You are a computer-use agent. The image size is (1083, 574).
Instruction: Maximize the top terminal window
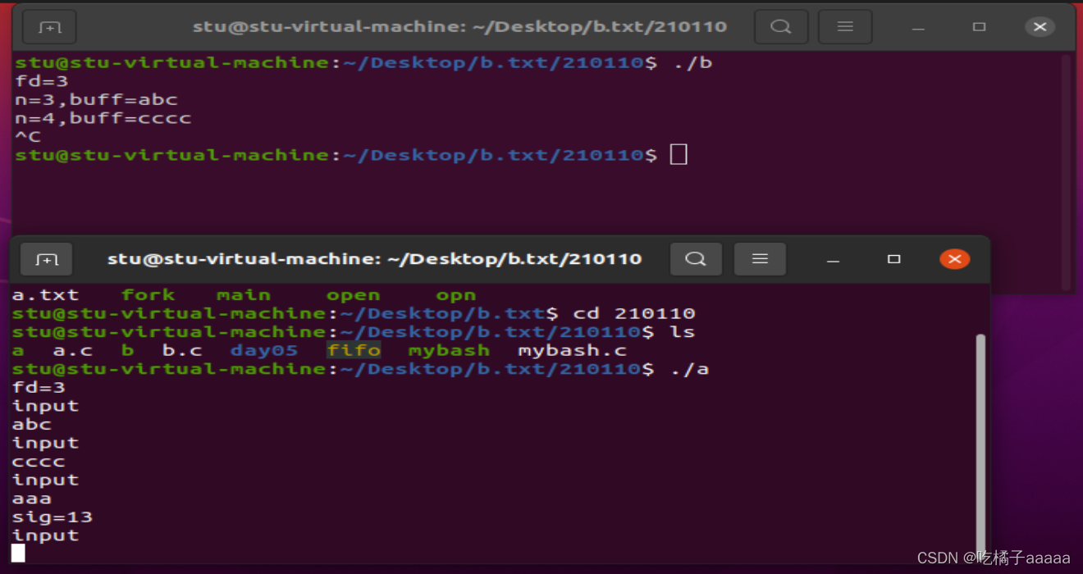979,27
